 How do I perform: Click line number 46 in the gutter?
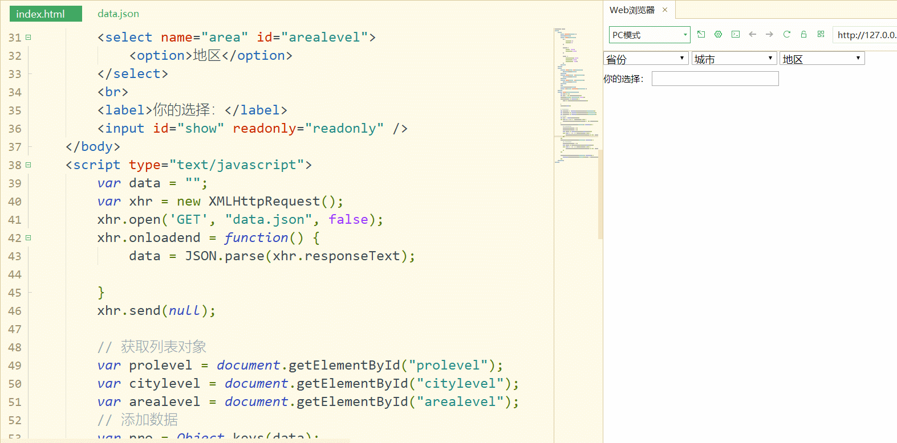pyautogui.click(x=15, y=311)
